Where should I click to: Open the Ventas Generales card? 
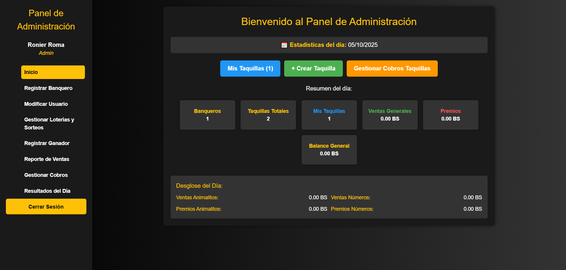coord(390,115)
